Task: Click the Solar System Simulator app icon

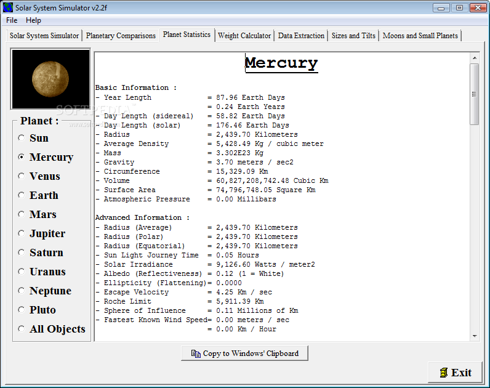Action: click(x=7, y=7)
